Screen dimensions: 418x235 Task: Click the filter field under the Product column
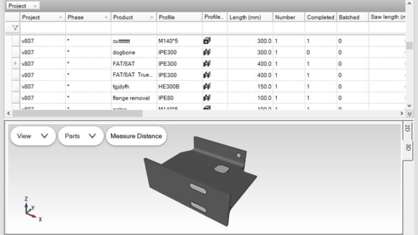tap(133, 28)
